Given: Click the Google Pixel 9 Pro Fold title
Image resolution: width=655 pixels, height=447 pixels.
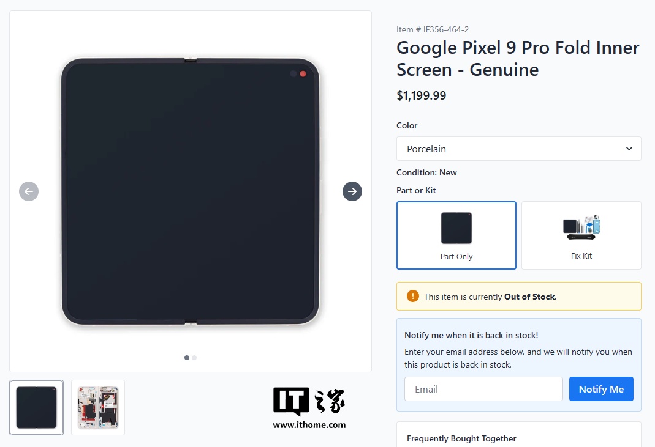Looking at the screenshot, I should (x=518, y=59).
